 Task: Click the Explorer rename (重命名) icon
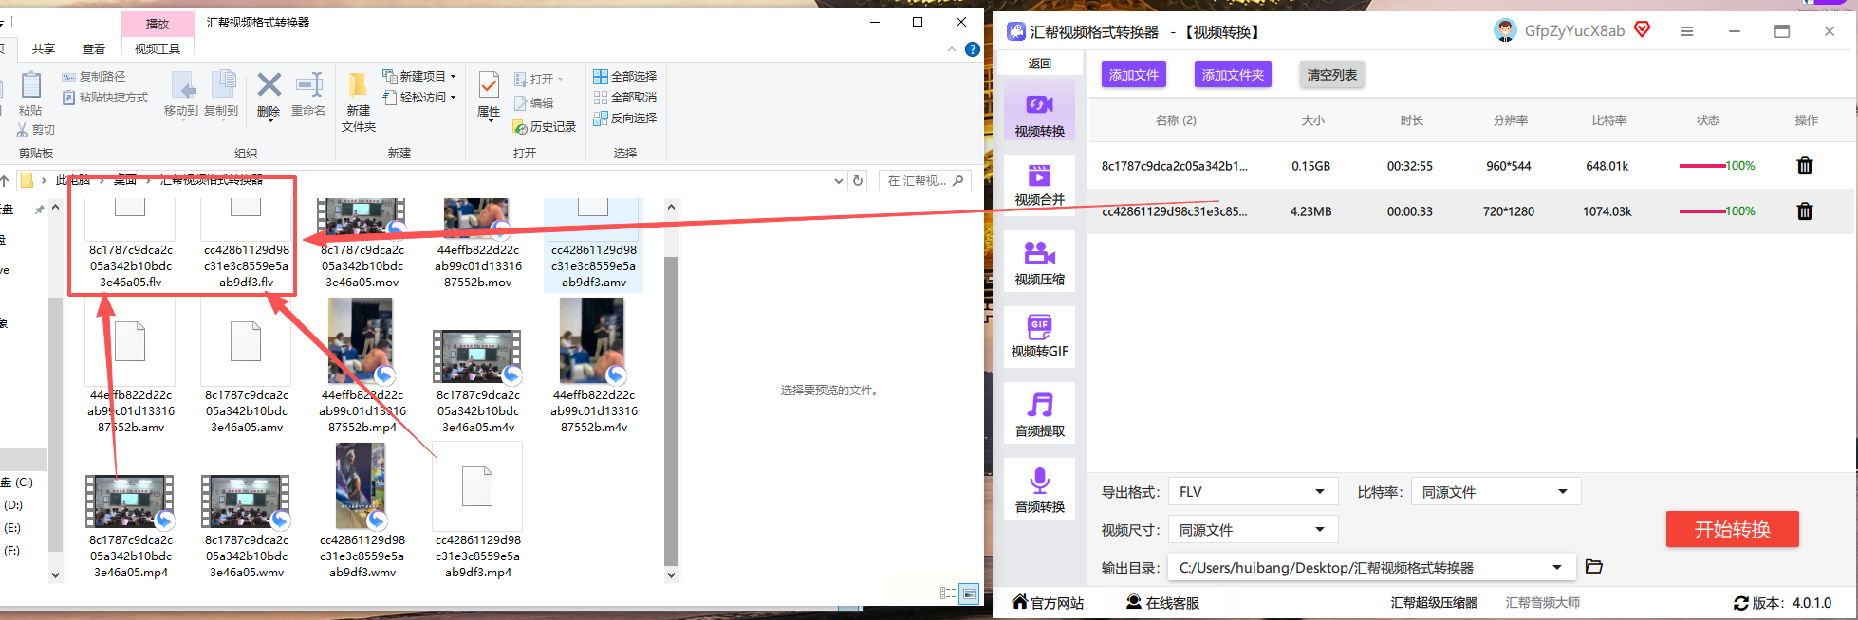308,86
